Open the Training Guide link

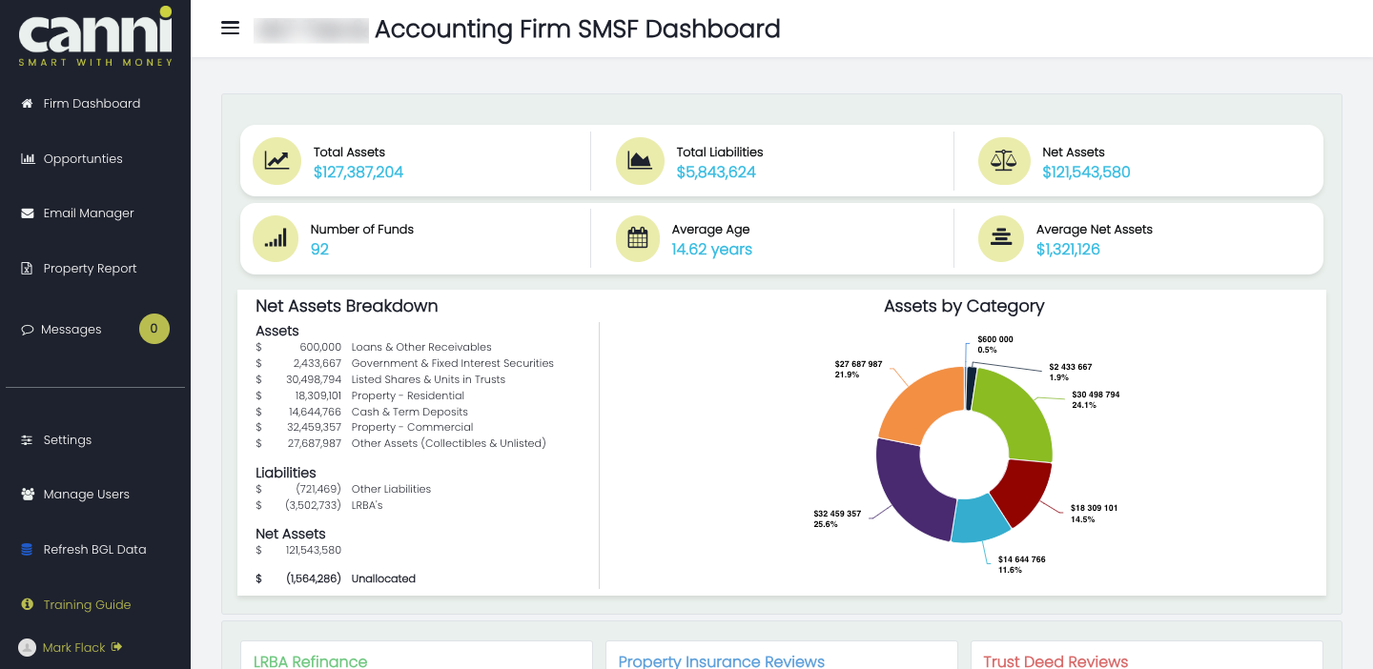click(x=87, y=605)
